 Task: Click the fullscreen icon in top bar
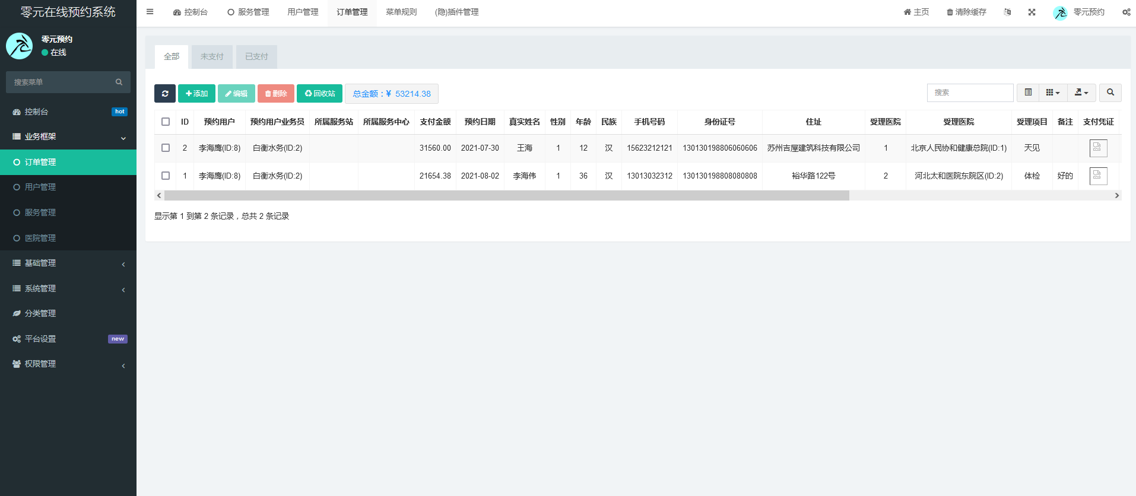(1032, 12)
